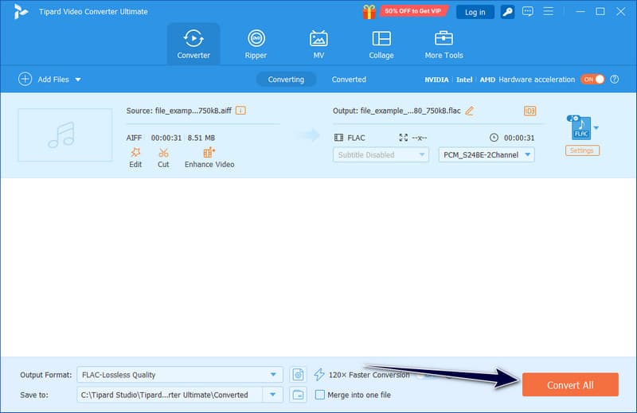Expand the Add Files dropdown arrow
The image size is (637, 413).
78,80
